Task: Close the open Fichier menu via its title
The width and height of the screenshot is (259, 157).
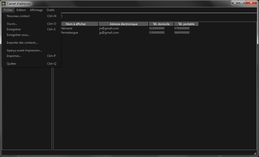Action: coord(8,10)
